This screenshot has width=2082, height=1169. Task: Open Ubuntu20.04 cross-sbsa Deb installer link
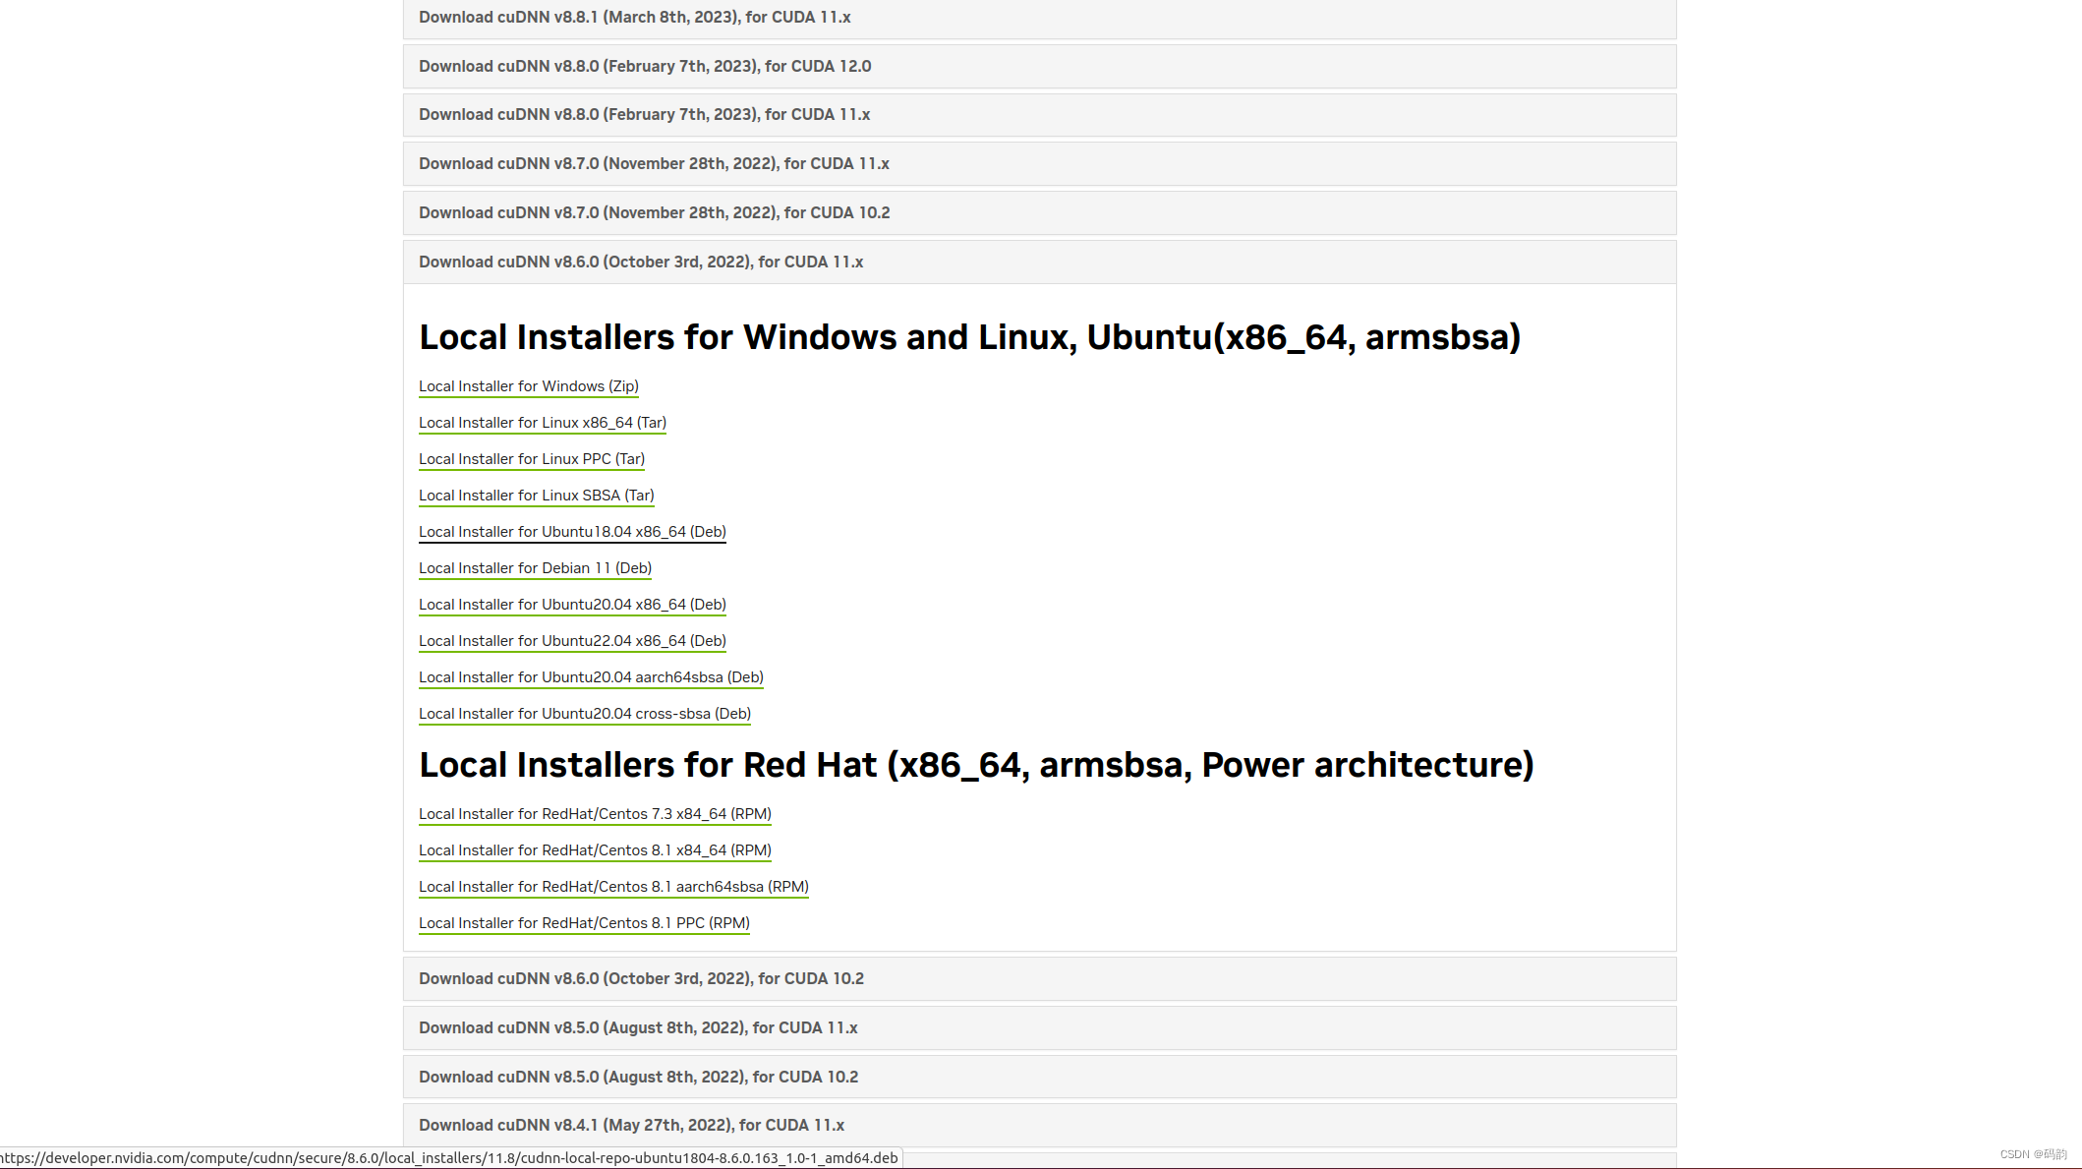(x=585, y=714)
